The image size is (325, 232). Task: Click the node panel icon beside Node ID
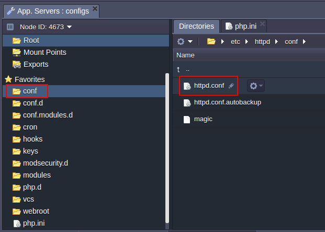click(x=10, y=27)
